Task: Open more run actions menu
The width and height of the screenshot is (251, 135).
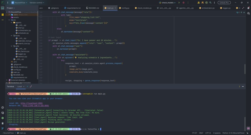Action: tap(188, 3)
